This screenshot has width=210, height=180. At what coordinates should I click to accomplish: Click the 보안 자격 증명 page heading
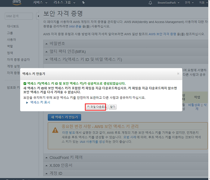[63, 14]
